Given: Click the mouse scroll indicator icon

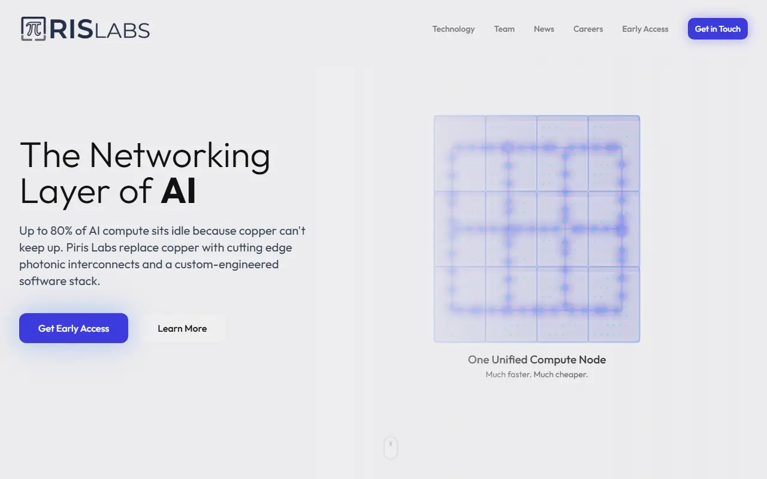Looking at the screenshot, I should click(391, 447).
